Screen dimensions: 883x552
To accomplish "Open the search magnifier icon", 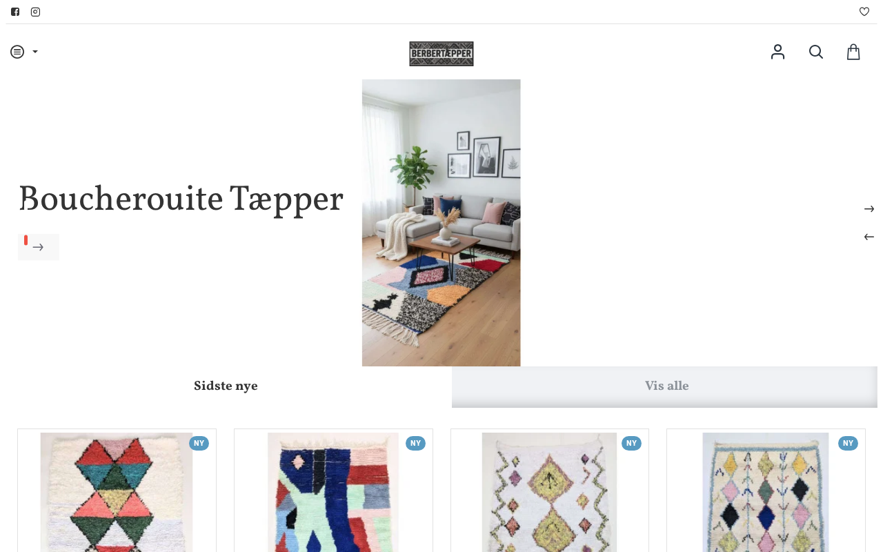I will coord(816,52).
